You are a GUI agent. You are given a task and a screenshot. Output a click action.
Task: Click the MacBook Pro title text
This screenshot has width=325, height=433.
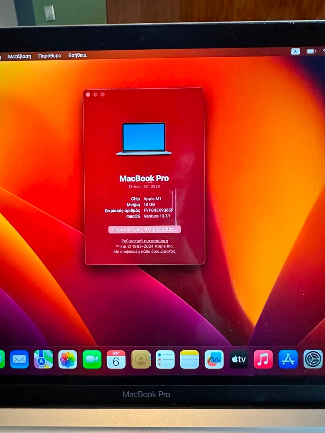click(144, 178)
